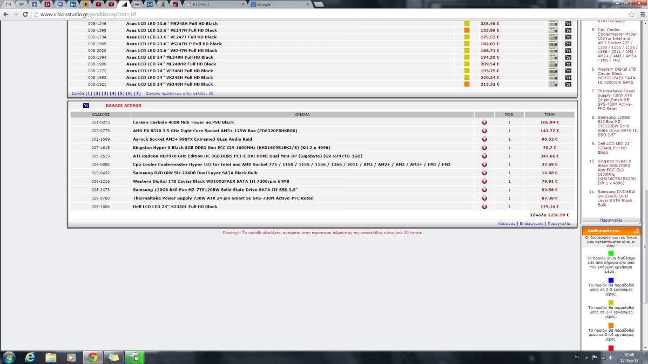Add Asus VS248H monitor to cart
This screenshot has width=648, height=364.
tap(568, 84)
